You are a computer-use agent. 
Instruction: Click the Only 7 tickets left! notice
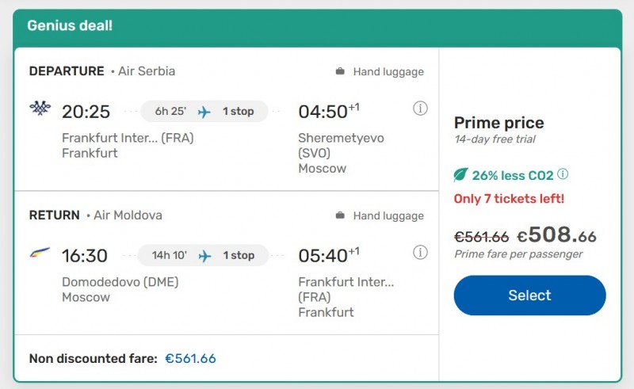pos(509,198)
